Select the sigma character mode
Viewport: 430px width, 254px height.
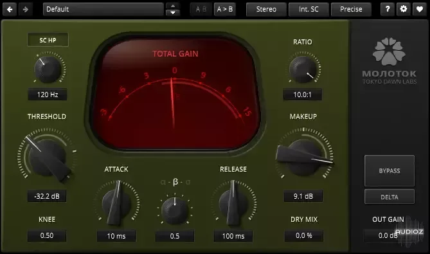[x=188, y=182]
